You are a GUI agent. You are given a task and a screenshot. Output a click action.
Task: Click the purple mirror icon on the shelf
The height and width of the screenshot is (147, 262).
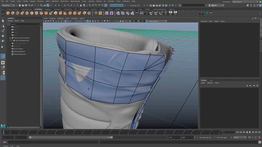[142, 13]
